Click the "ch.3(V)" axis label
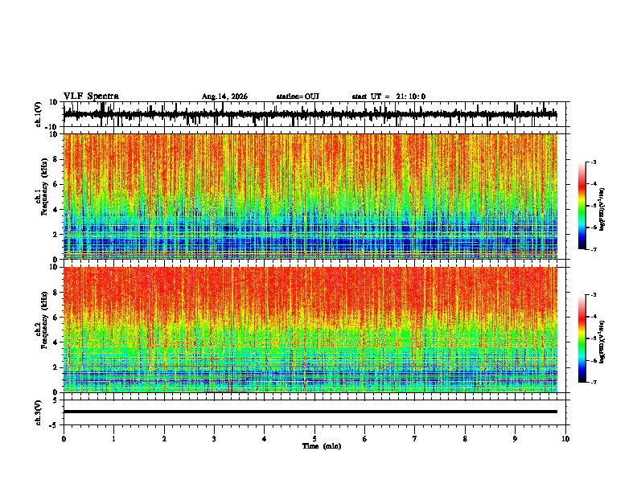 [39, 412]
